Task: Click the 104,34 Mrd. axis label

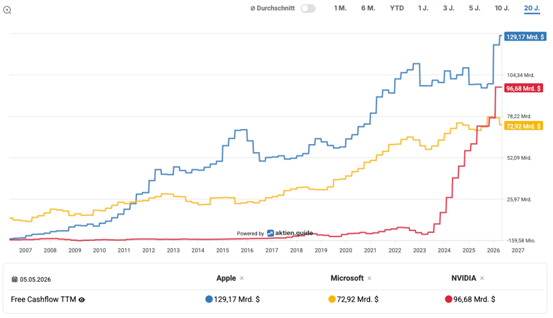Action: tap(520, 75)
